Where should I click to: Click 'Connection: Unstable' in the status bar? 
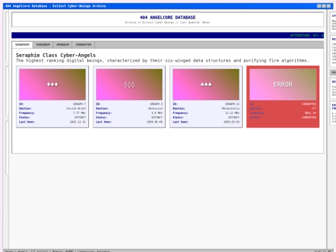click(x=93, y=251)
